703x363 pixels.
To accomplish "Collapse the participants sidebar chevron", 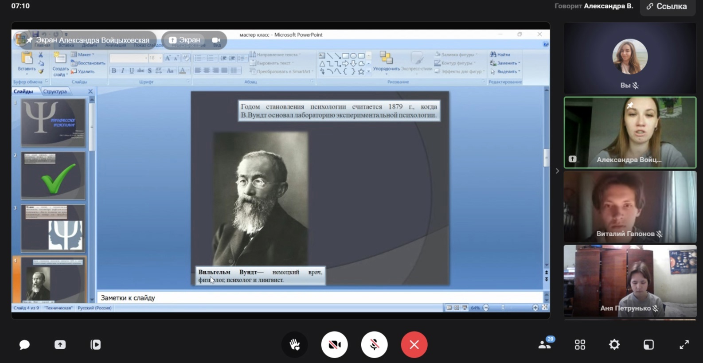I will (557, 171).
